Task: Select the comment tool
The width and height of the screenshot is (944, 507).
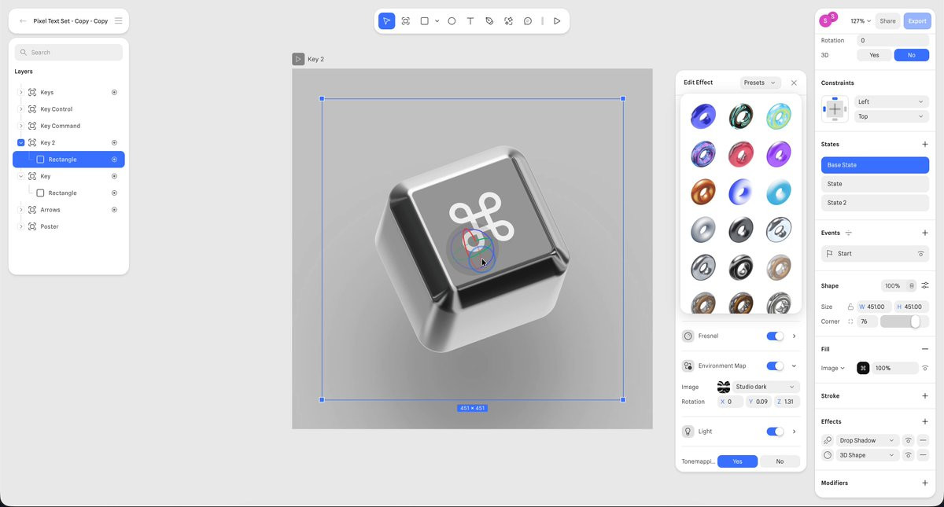Action: pyautogui.click(x=528, y=21)
